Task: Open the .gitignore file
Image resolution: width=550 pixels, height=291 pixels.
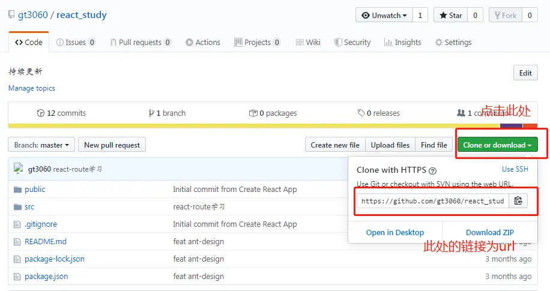Action: (41, 224)
